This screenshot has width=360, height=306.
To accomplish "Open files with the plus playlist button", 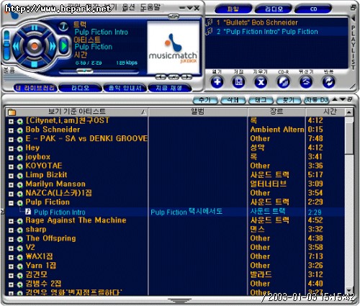I will coord(217,82).
